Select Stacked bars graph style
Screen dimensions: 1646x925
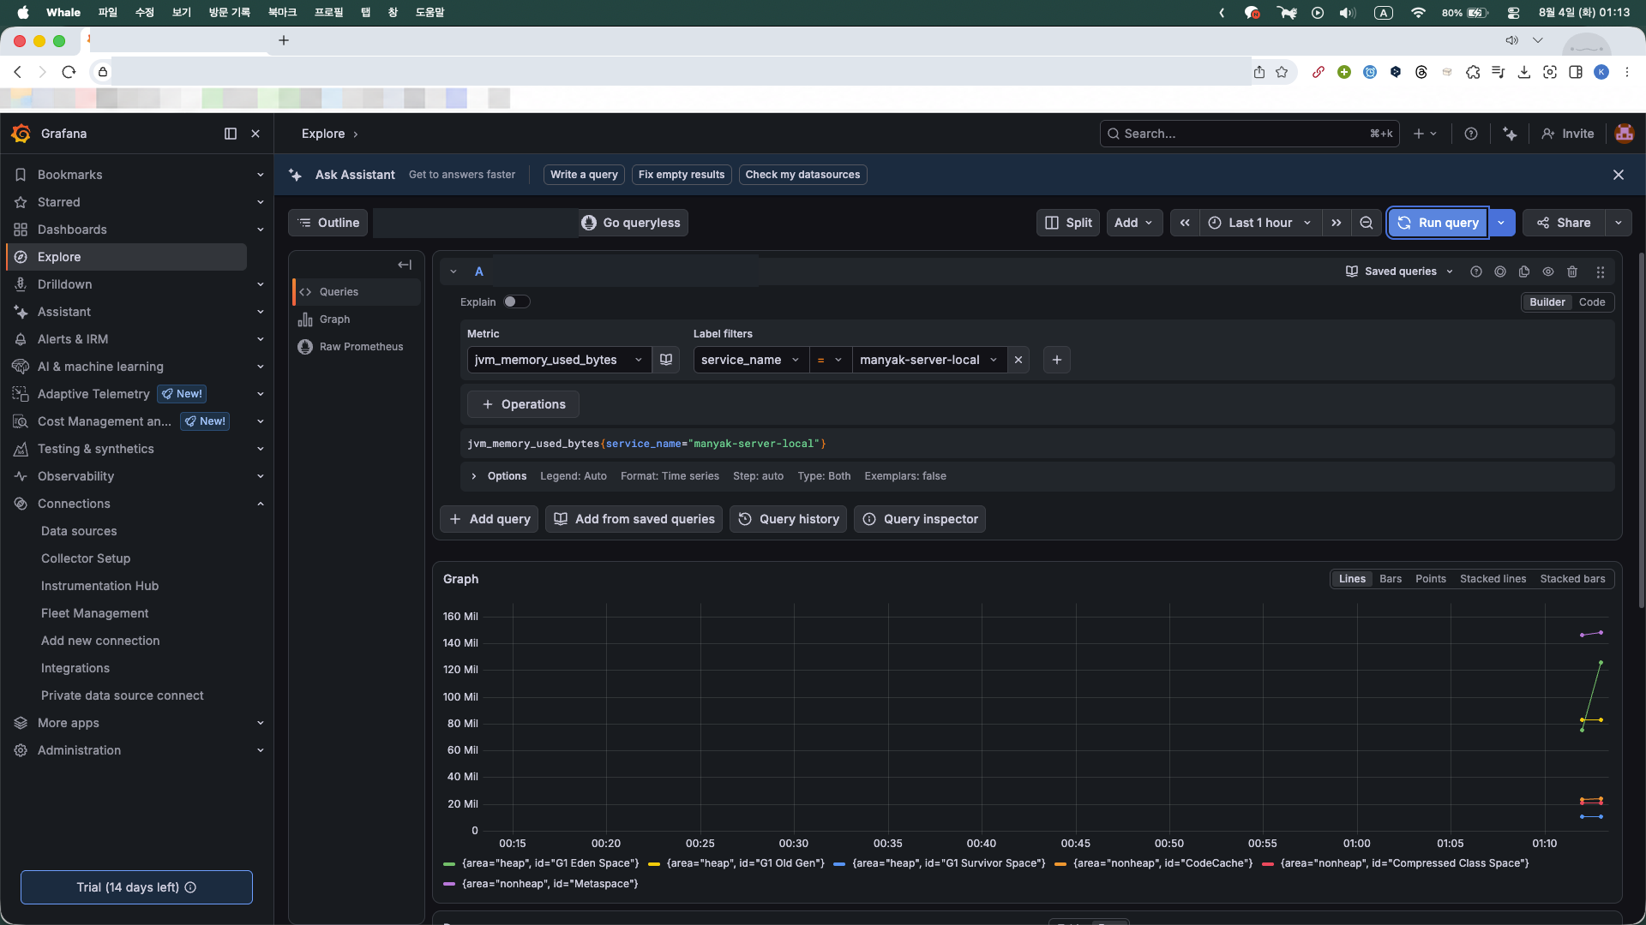click(1573, 579)
